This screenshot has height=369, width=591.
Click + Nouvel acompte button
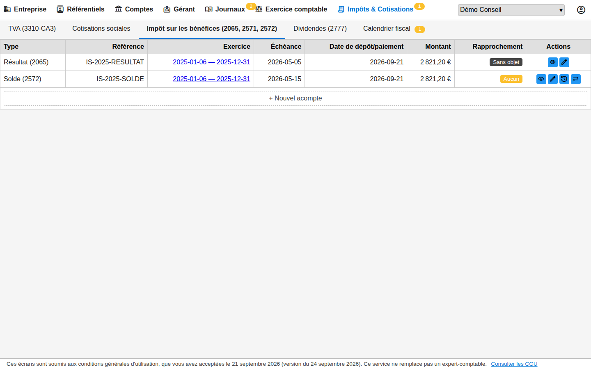click(295, 98)
